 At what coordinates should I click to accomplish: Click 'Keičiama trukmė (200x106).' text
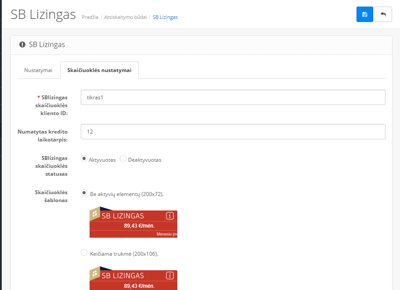click(124, 254)
